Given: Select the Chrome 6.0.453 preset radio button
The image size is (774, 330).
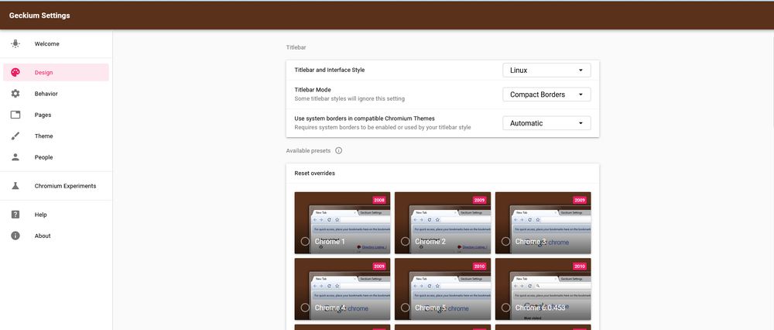Looking at the screenshot, I should (x=506, y=308).
